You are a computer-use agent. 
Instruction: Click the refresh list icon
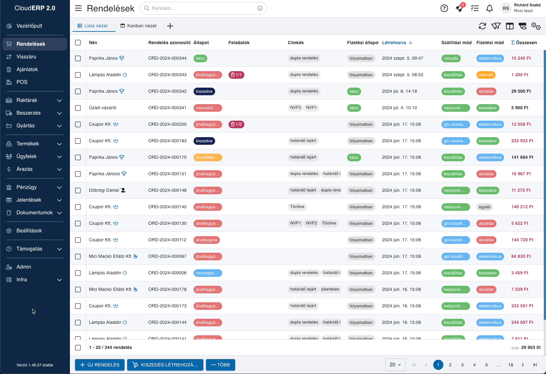(x=482, y=26)
